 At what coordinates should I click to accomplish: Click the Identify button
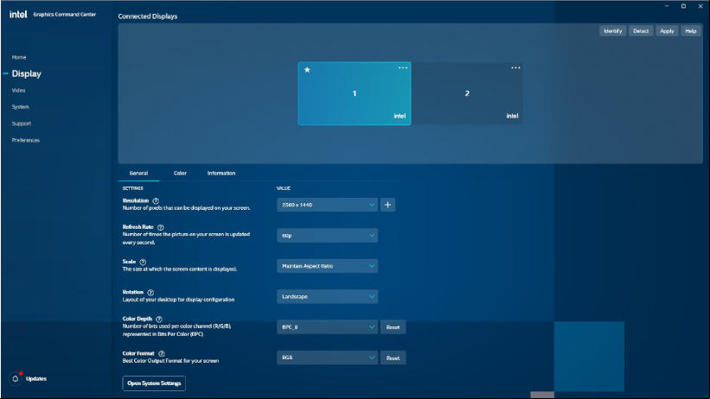coord(612,31)
